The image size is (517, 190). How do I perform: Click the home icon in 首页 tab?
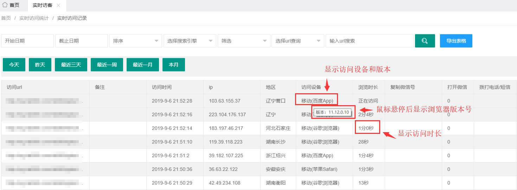(5, 5)
